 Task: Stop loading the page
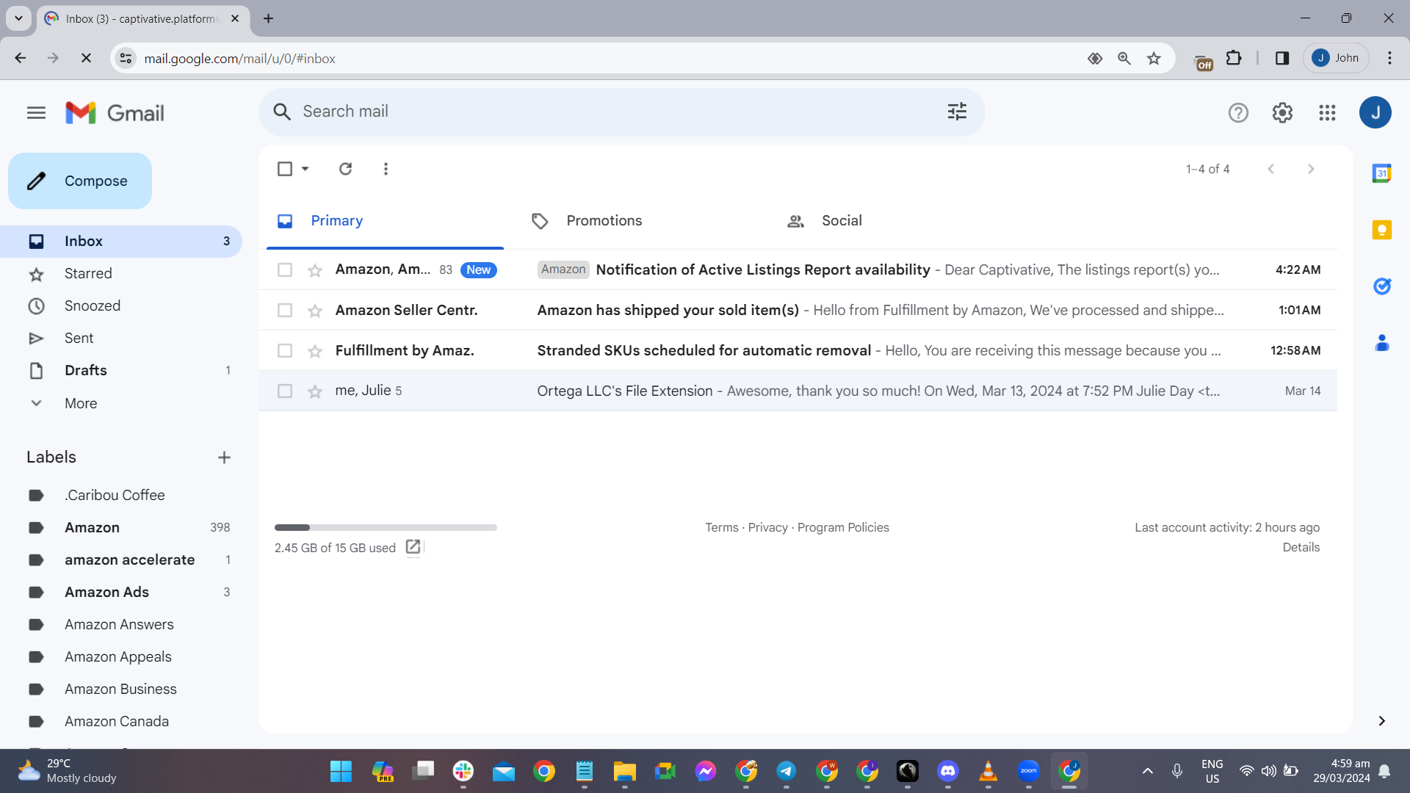tap(86, 58)
